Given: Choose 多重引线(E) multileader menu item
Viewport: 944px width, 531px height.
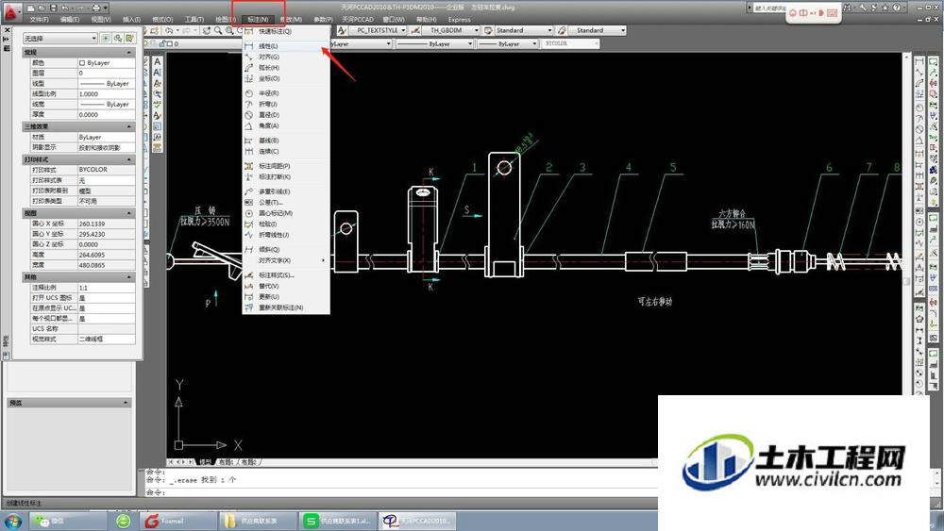Looking at the screenshot, I should 286,191.
